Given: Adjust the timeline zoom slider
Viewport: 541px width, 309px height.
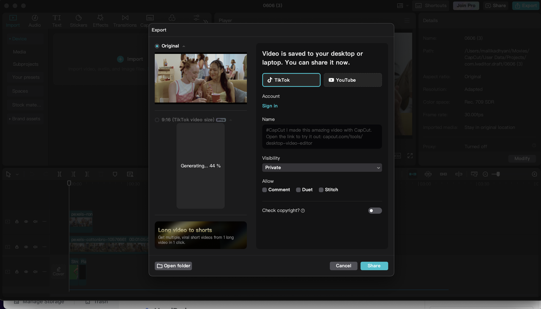Looking at the screenshot, I should [x=498, y=174].
